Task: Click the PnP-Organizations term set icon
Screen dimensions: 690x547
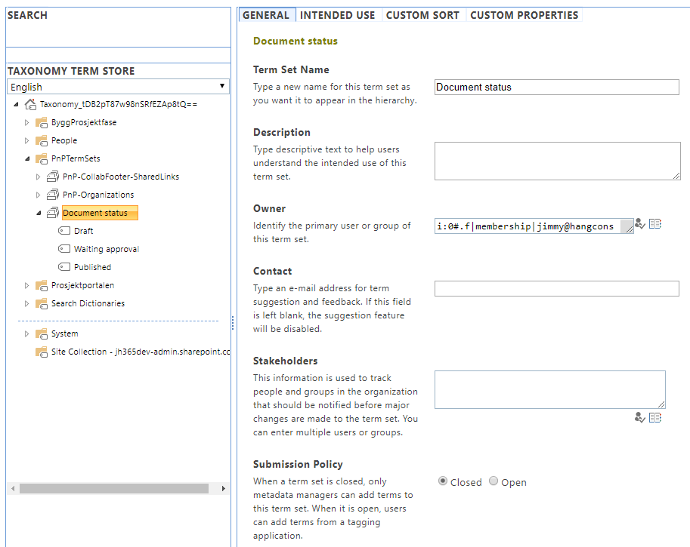Action: (x=53, y=195)
